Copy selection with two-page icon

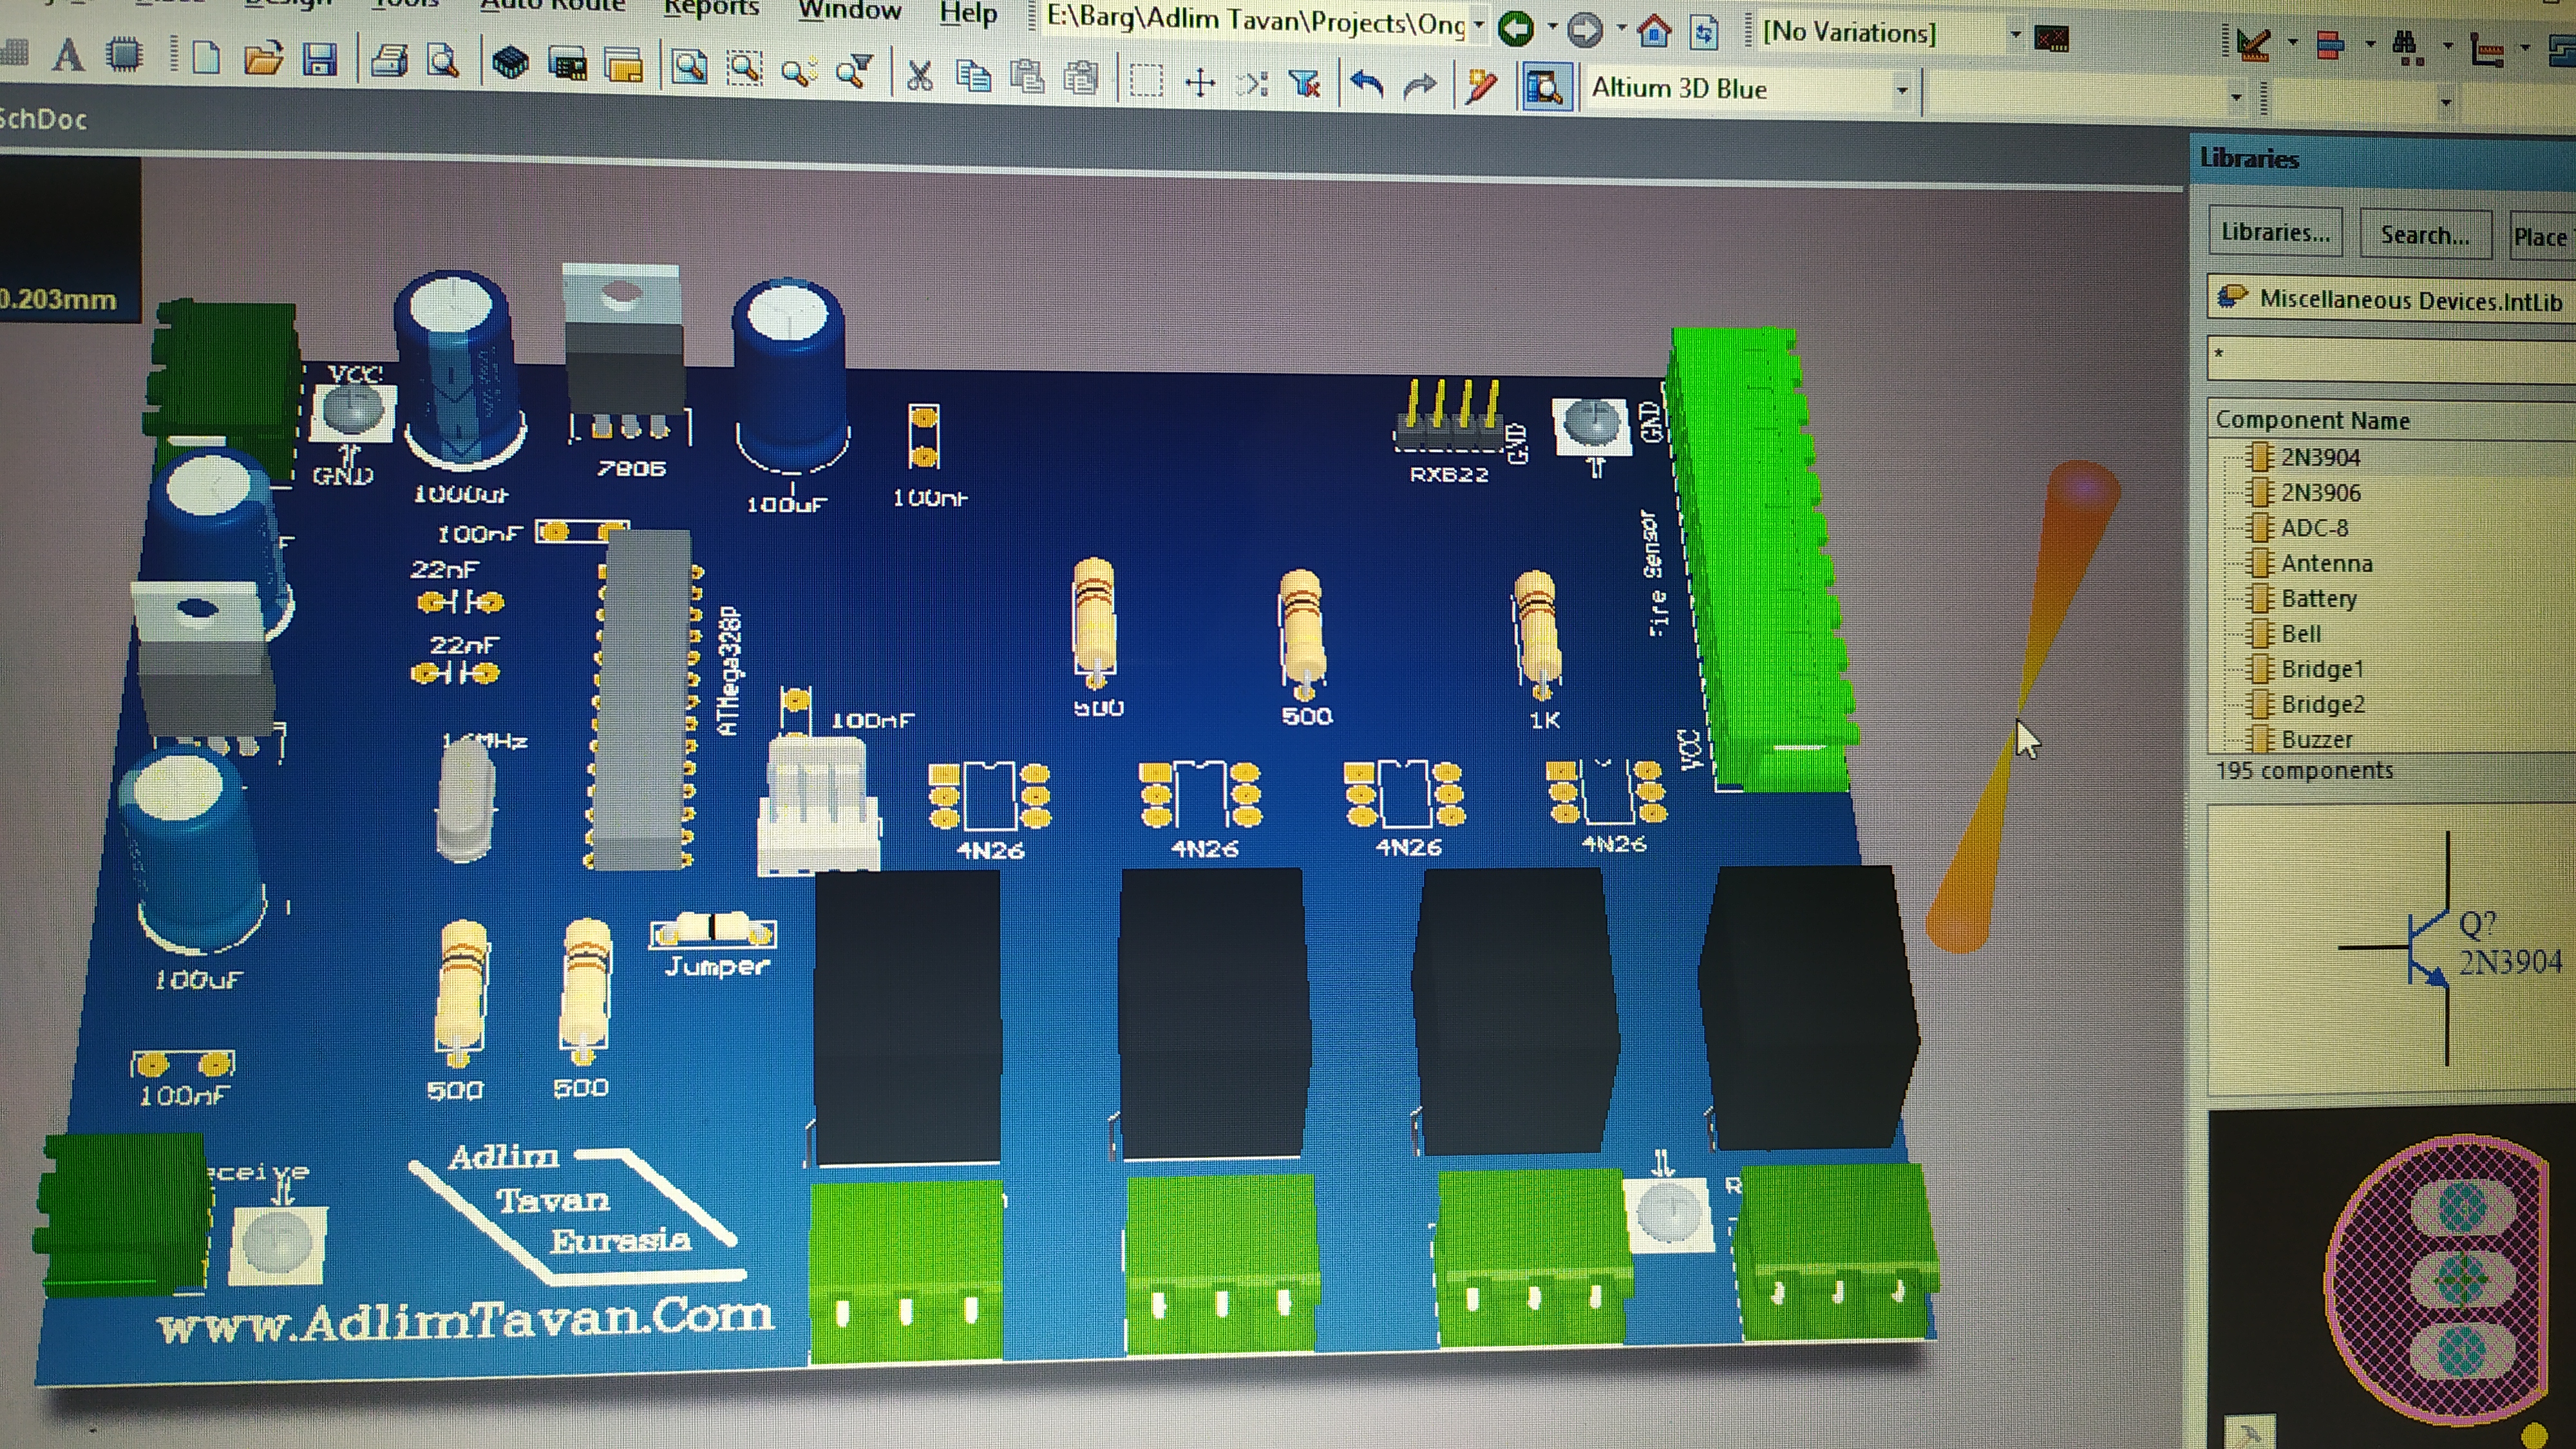(973, 75)
